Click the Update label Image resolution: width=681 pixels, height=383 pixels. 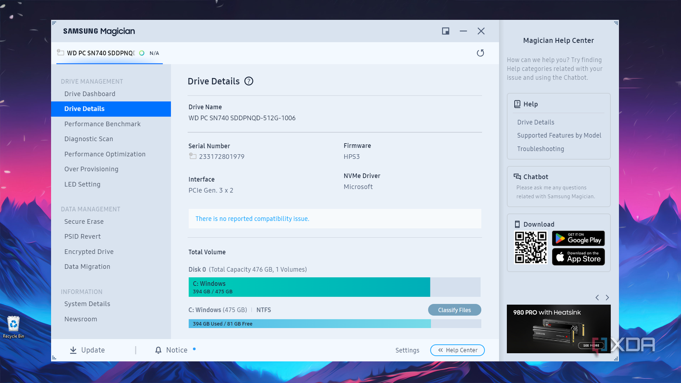coord(93,350)
